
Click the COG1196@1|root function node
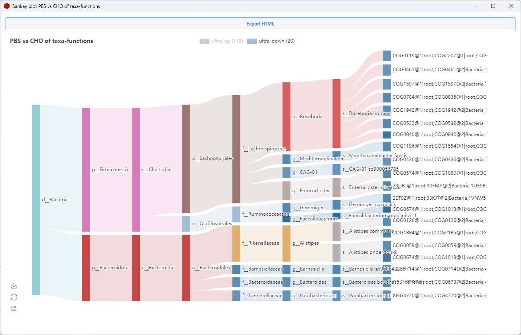click(x=387, y=146)
